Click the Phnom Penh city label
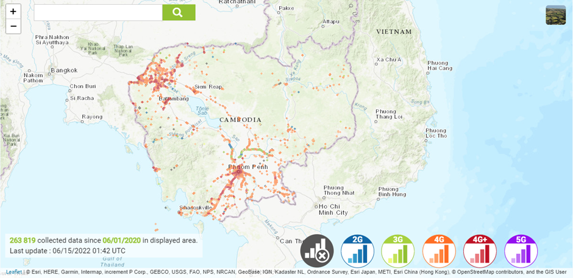This screenshot has height=278, width=573. [x=247, y=167]
